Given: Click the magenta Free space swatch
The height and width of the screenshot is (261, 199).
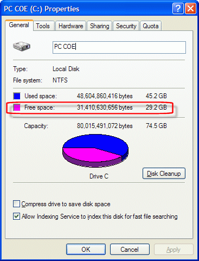Looking at the screenshot, I should (x=17, y=107).
